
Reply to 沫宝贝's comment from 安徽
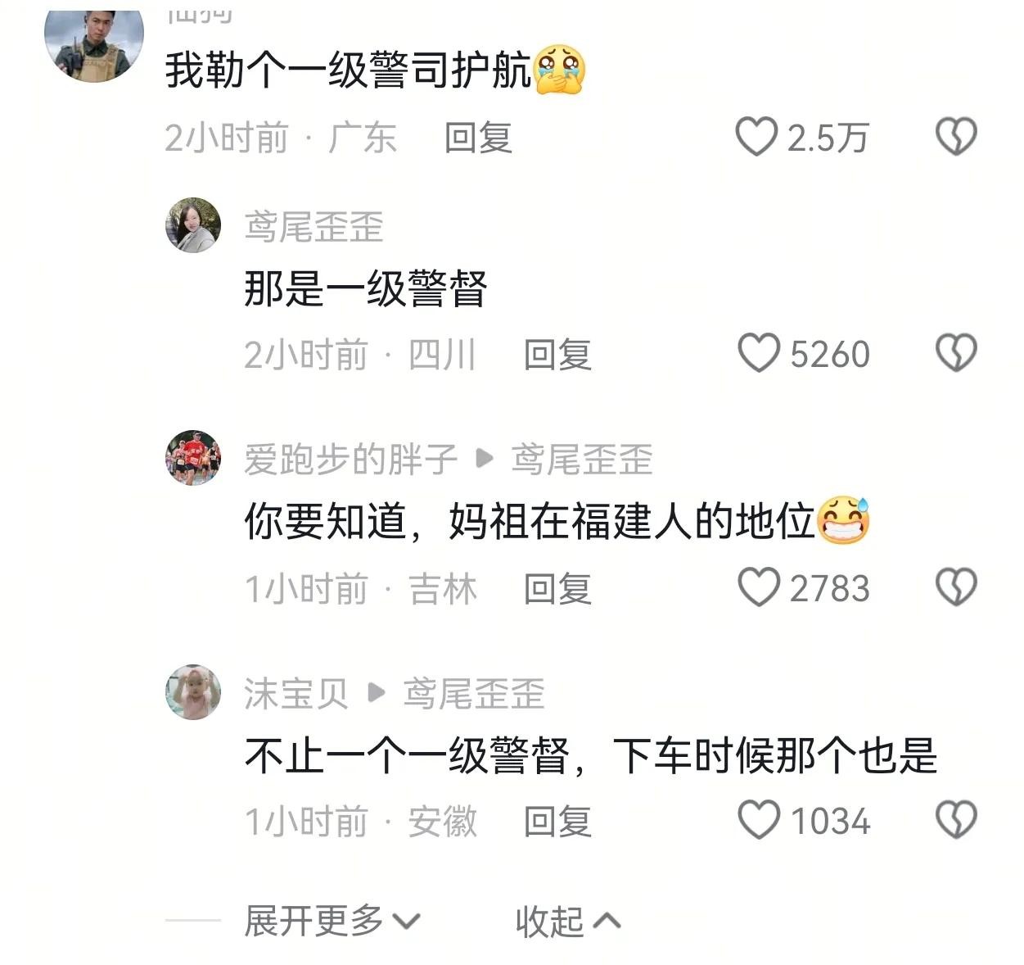[557, 822]
